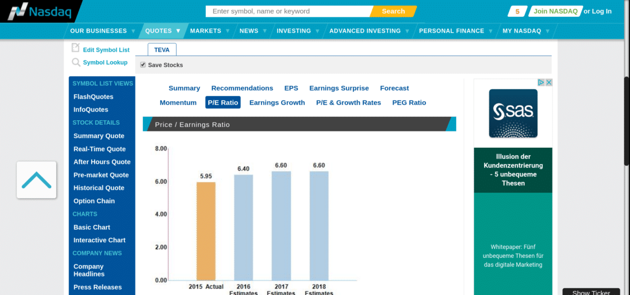The width and height of the screenshot is (630, 295).
Task: Click the 5.95 value label
Action: coord(206,176)
